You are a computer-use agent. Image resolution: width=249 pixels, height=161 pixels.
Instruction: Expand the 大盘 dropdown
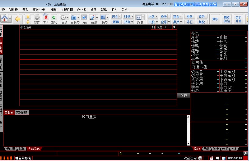pyautogui.click(x=153, y=16)
